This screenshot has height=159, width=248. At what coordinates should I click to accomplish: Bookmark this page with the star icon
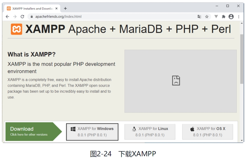[207, 17]
